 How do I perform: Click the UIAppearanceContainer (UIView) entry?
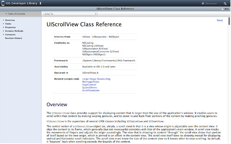tap(100, 51)
